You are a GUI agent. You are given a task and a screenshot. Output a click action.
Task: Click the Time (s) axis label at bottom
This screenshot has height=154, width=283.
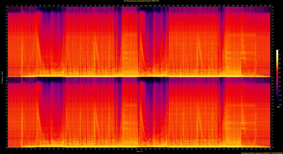pos(141,151)
